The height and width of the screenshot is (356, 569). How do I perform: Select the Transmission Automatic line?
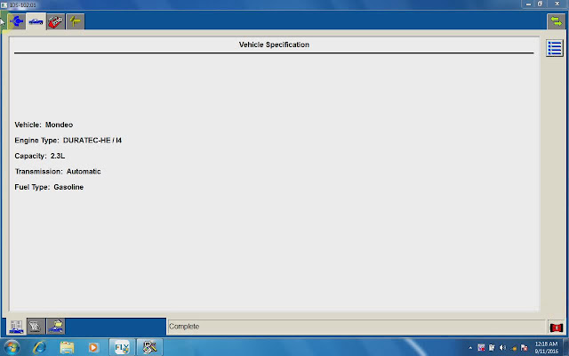click(x=58, y=172)
